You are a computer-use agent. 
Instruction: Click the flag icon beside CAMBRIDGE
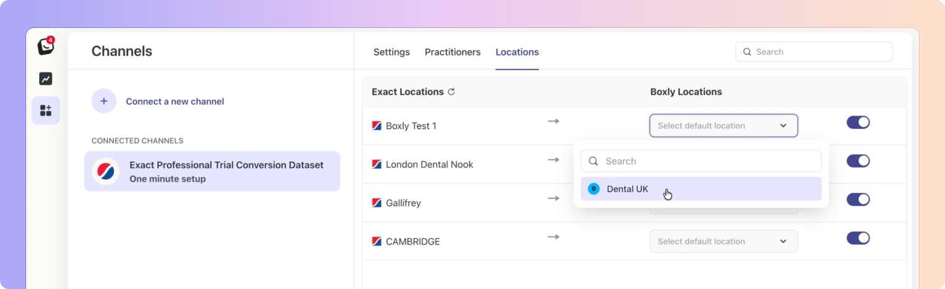click(377, 241)
